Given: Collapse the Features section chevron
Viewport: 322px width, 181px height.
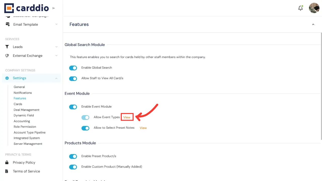Looking at the screenshot, I should 313,24.
